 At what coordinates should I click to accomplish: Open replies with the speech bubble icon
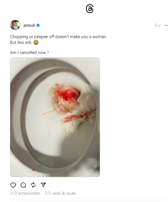23,185
